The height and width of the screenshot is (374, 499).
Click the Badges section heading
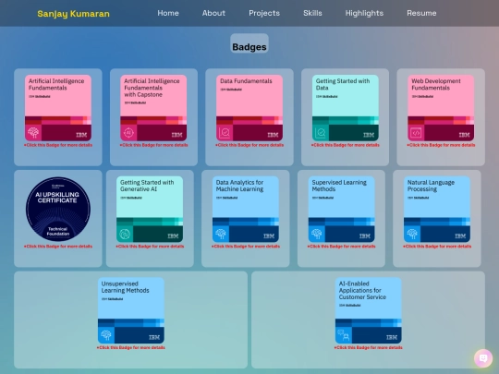click(x=249, y=47)
